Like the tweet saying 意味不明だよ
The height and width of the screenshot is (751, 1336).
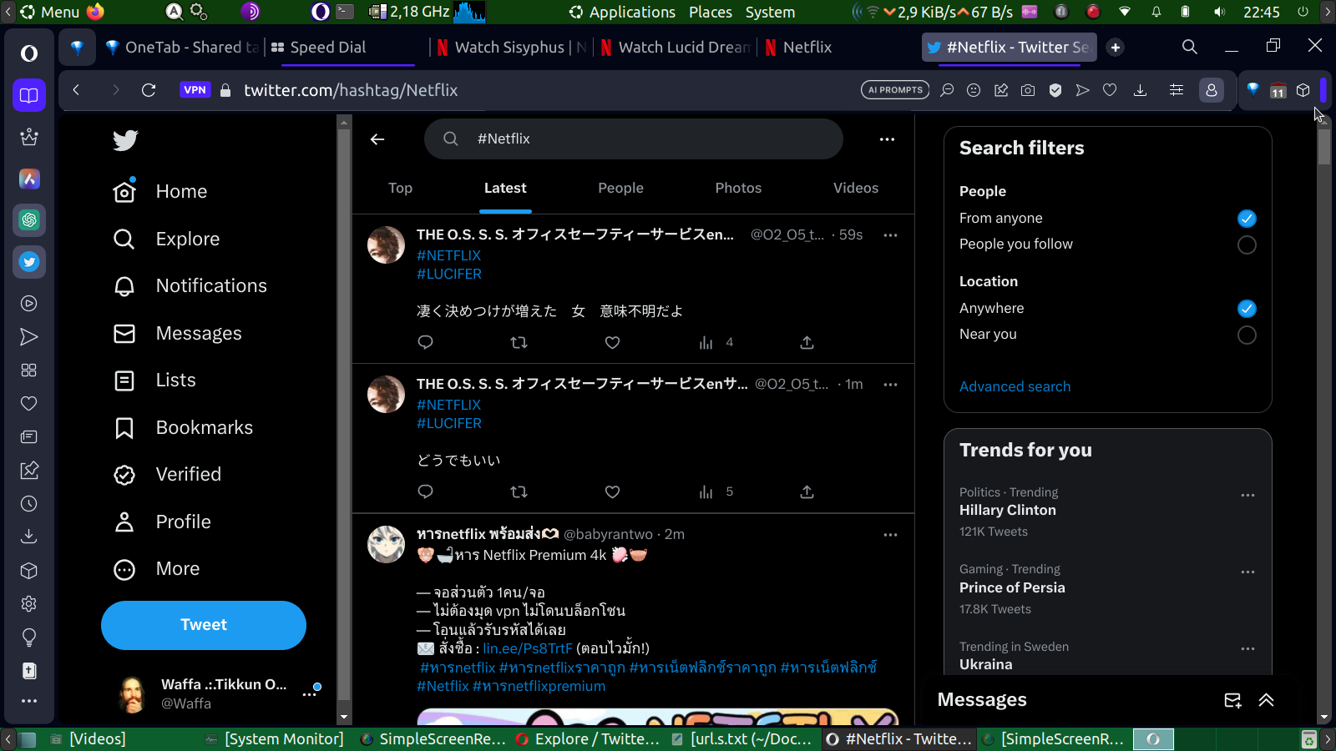click(612, 343)
